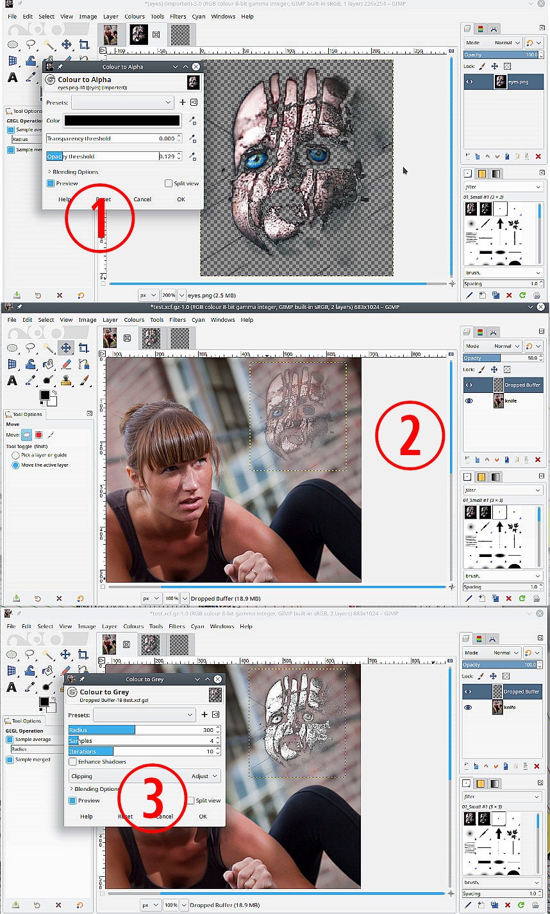Viewport: 550px width, 914px height.
Task: Toggle lock pixels brush icon in top window
Action: (x=483, y=66)
